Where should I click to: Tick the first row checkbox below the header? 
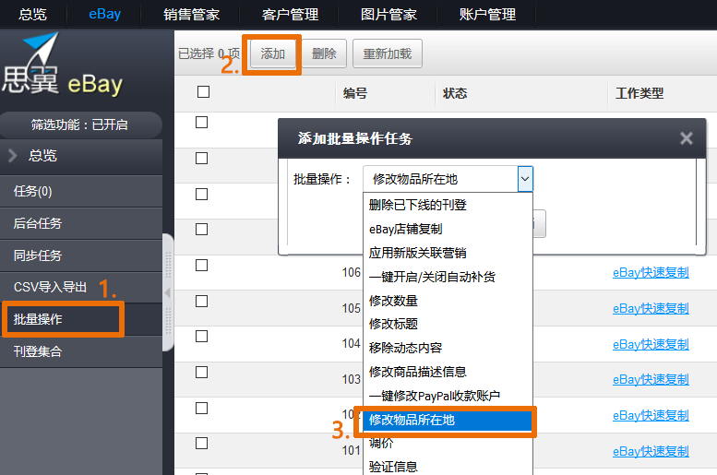pos(202,122)
